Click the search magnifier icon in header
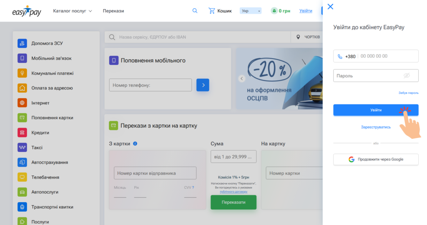 [x=195, y=11]
